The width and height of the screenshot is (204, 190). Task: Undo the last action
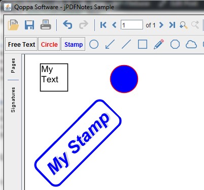tap(67, 25)
